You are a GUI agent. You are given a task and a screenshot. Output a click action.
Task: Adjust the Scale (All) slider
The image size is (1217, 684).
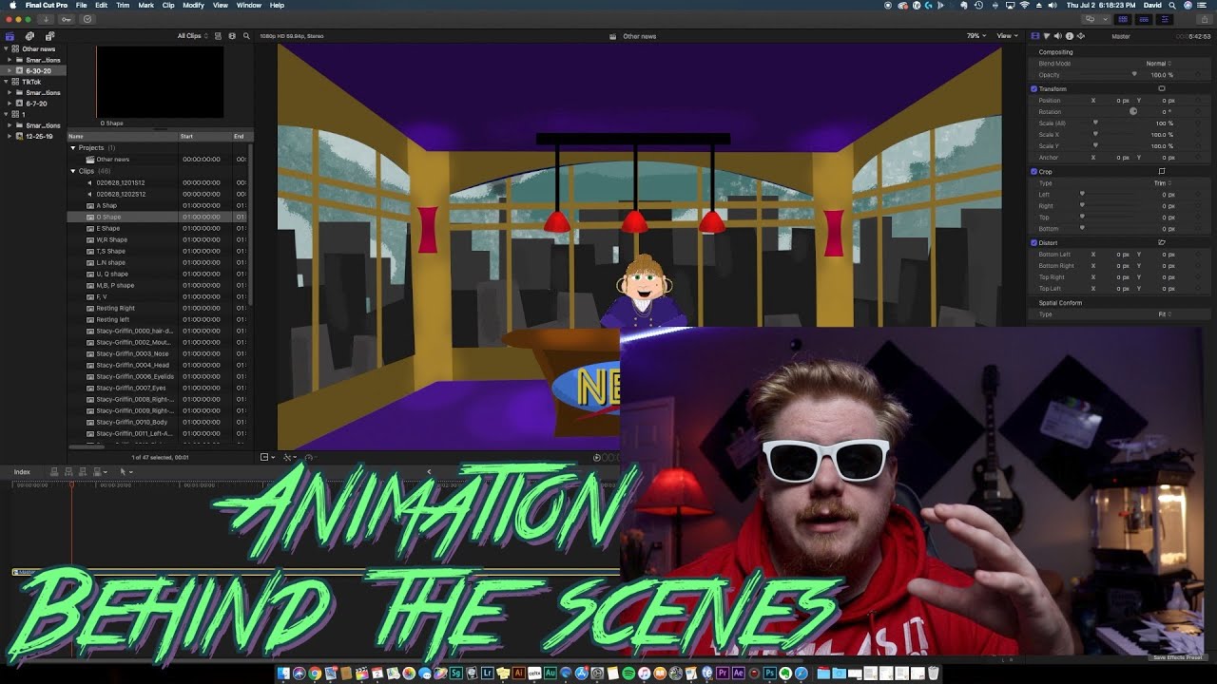pos(1096,123)
